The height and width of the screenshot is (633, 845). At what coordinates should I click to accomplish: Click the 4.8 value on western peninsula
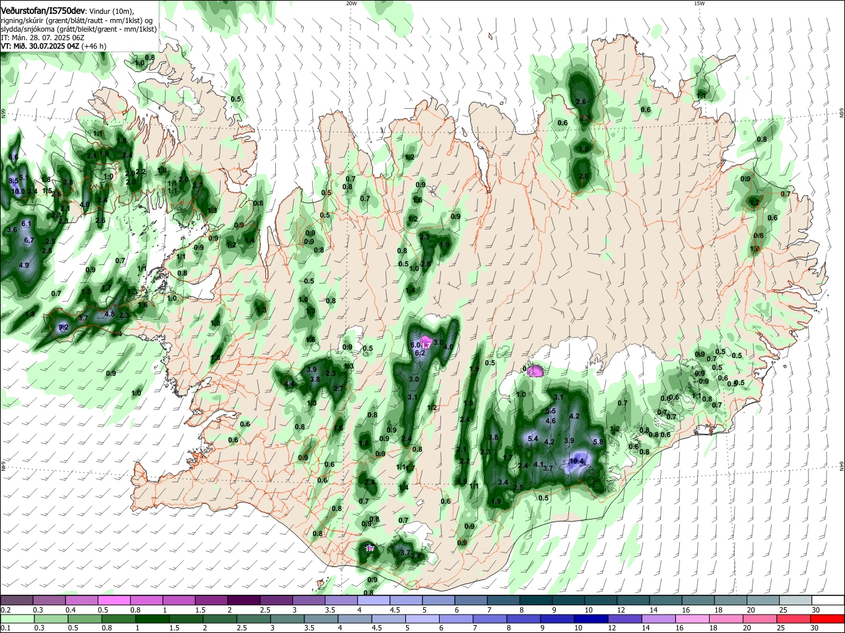click(x=110, y=314)
